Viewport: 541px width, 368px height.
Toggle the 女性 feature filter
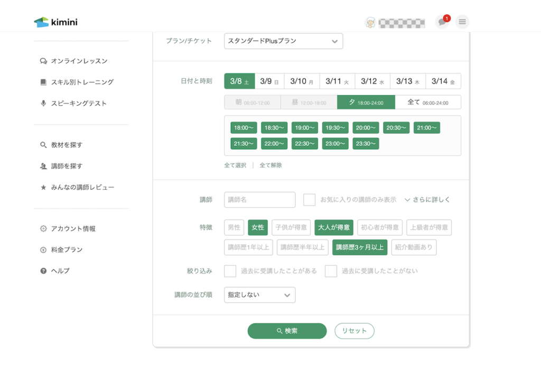pos(258,227)
